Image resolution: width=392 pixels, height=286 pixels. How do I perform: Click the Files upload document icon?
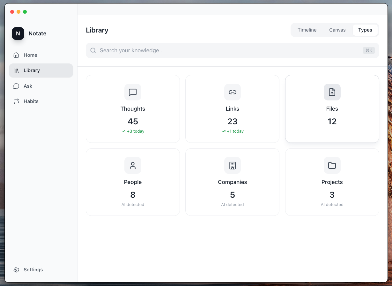tap(332, 92)
